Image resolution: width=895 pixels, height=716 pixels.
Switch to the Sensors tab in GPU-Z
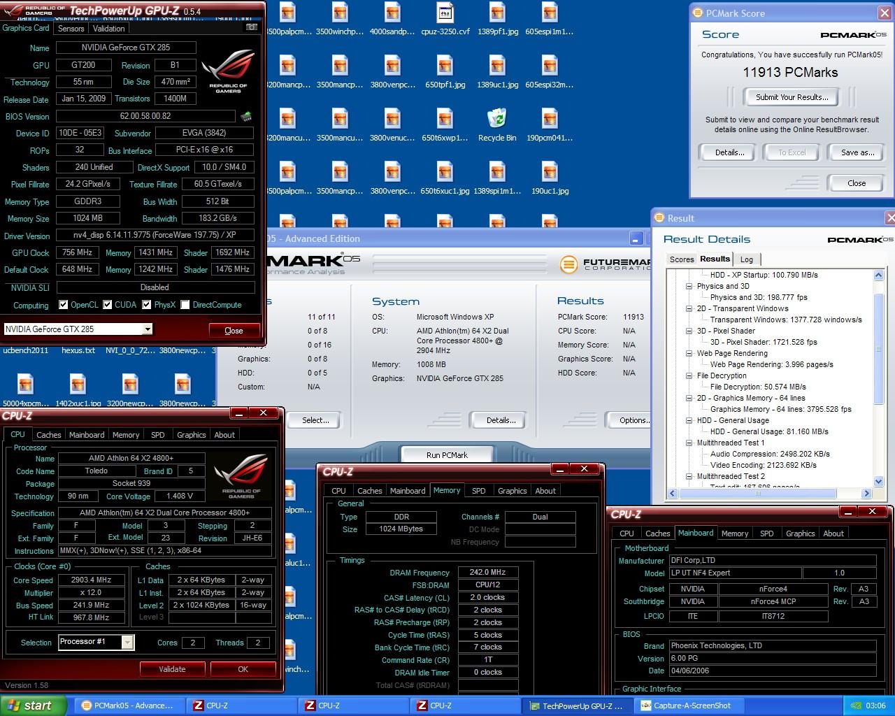[x=71, y=29]
